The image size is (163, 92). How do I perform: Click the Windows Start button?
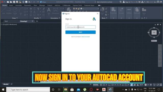(x=3, y=89)
